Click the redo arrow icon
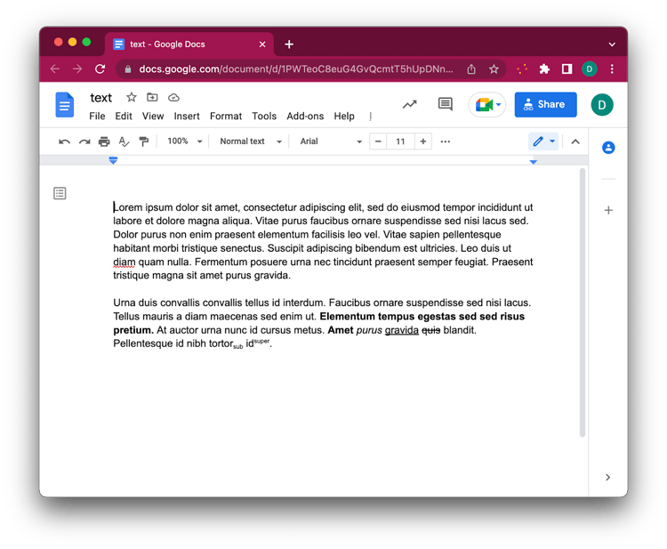The image size is (667, 549). point(84,141)
